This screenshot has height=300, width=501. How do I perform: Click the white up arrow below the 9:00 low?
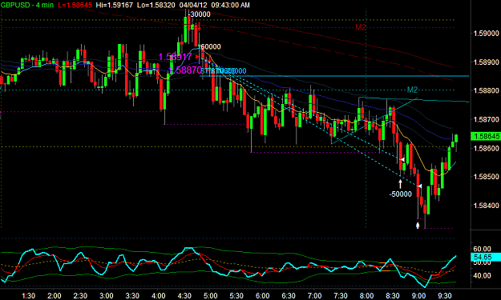click(x=418, y=226)
